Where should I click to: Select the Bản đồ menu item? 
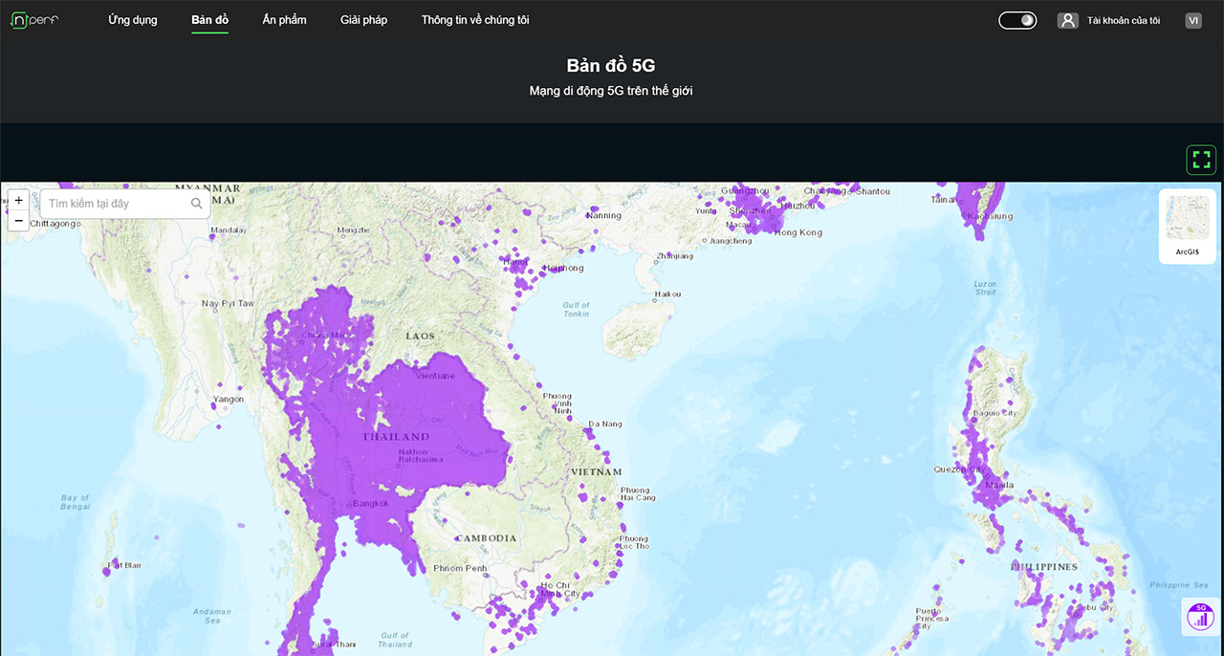(x=209, y=20)
